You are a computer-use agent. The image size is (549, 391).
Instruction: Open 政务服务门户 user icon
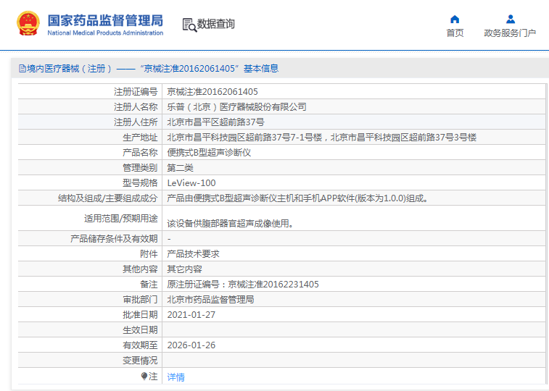[511, 19]
